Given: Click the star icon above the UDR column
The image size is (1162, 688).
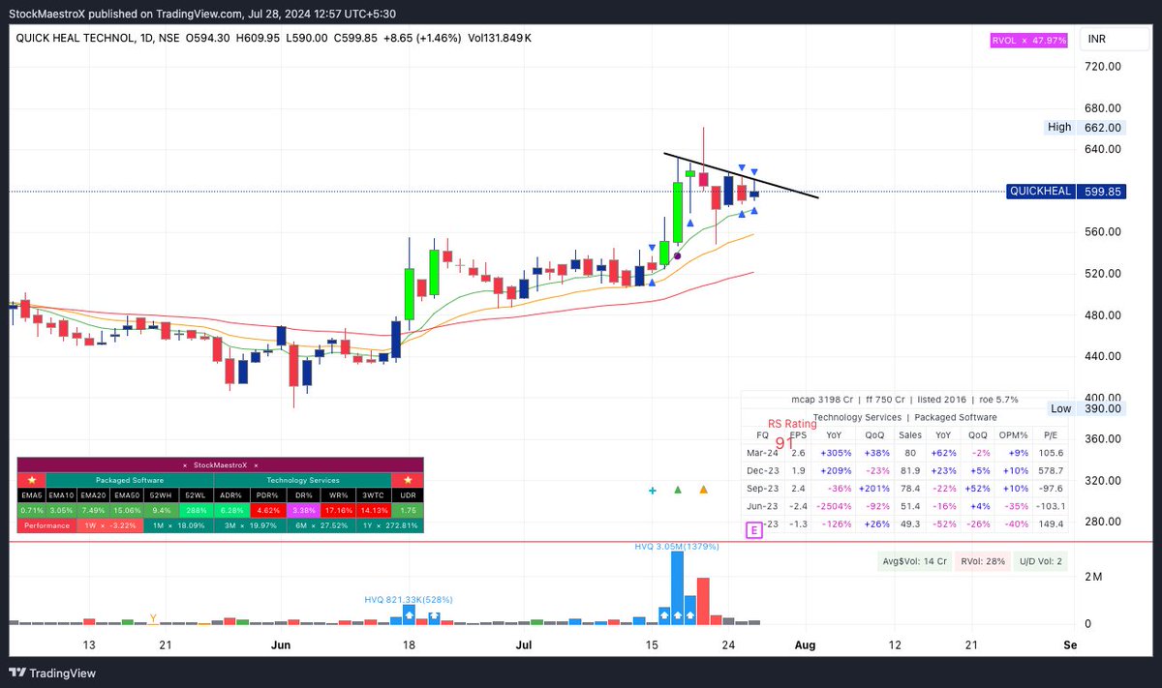Looking at the screenshot, I should (408, 480).
